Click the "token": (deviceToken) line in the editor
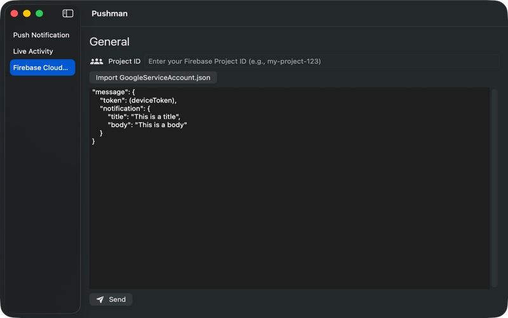This screenshot has width=508, height=318. [138, 100]
